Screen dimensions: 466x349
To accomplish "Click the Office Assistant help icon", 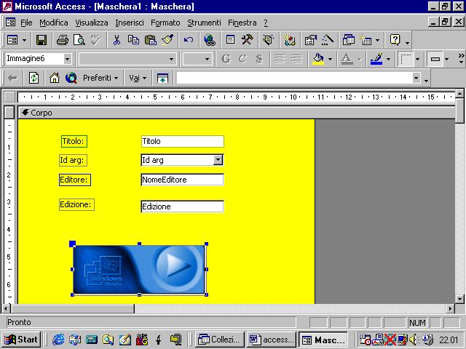I will [395, 40].
